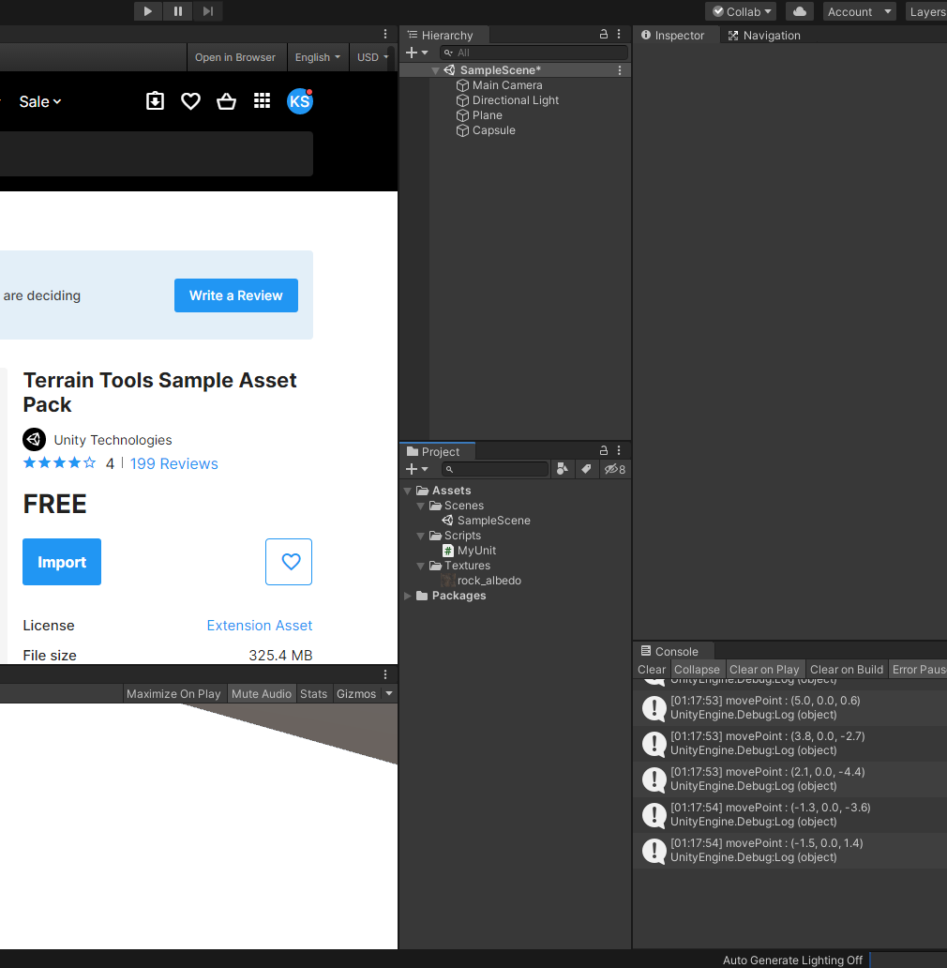This screenshot has width=947, height=968.
Task: Import the Terrain Tools Sample Asset Pack
Action: (x=62, y=562)
